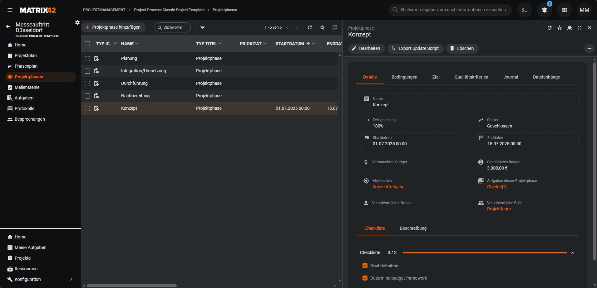The image size is (597, 288).
Task: Uncheck the Goal definition checklist item
Action: tap(365, 266)
